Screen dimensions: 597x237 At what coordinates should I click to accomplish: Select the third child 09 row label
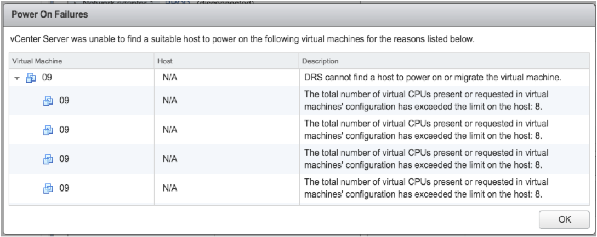tap(64, 159)
